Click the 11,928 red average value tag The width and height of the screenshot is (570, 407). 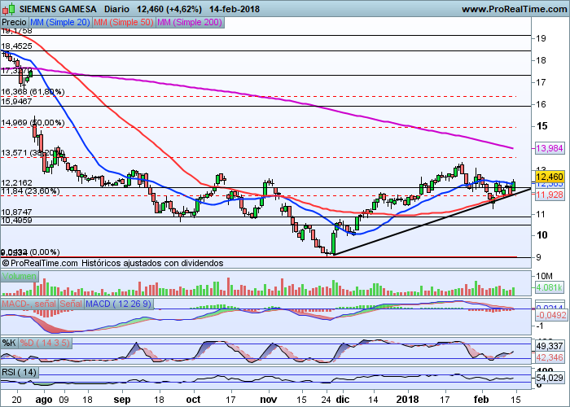pyautogui.click(x=550, y=195)
